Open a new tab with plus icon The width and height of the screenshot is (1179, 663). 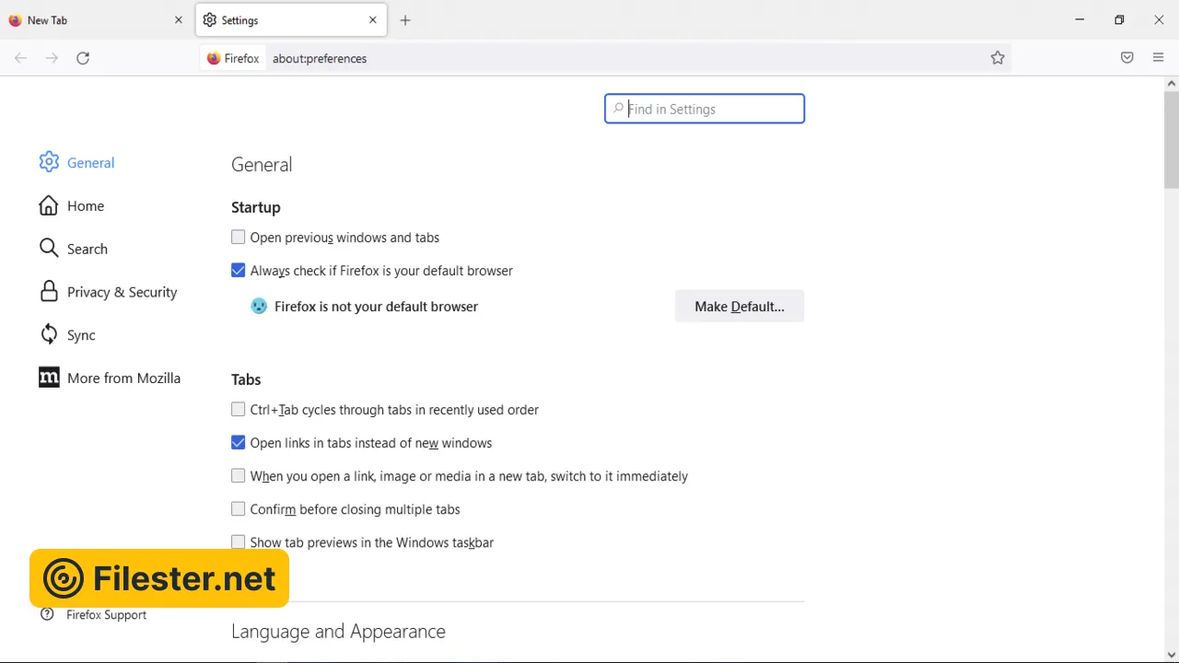[x=405, y=20]
